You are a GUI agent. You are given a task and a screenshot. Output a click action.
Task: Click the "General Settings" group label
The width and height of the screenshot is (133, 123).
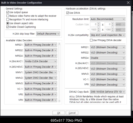coord(14,9)
